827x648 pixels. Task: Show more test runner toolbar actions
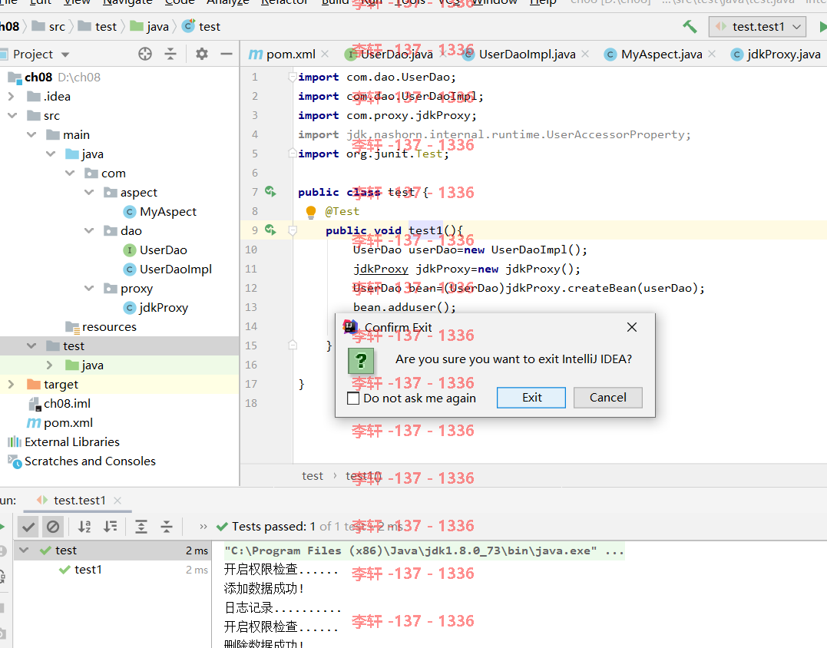(203, 527)
